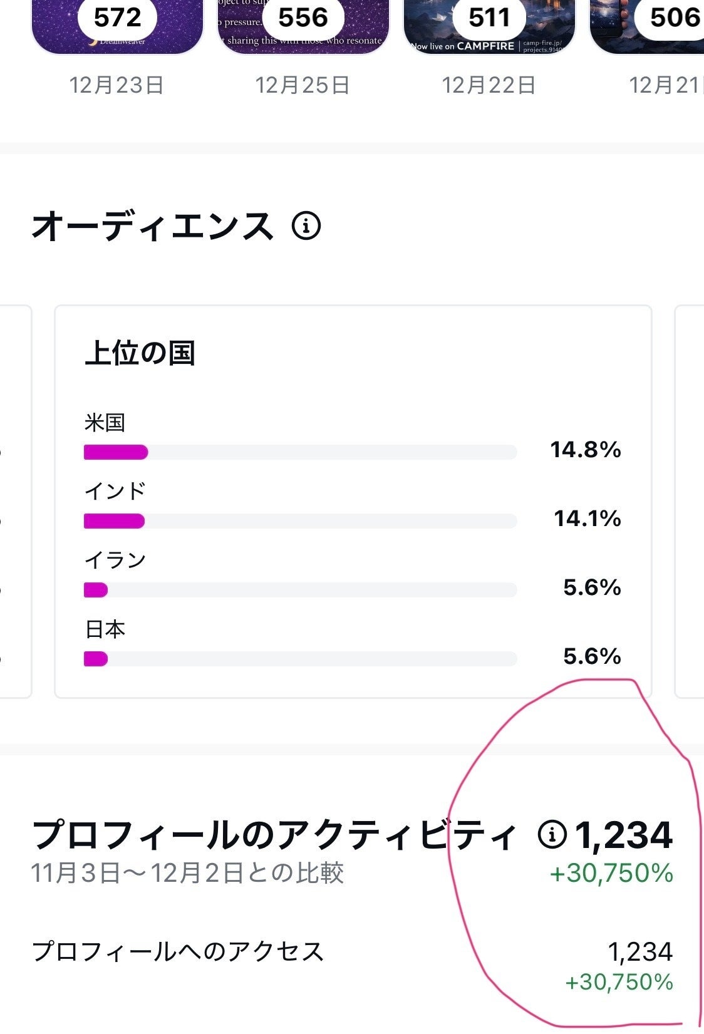Tap the 1,234 profile activity total
704x1034 pixels.
coord(623,835)
